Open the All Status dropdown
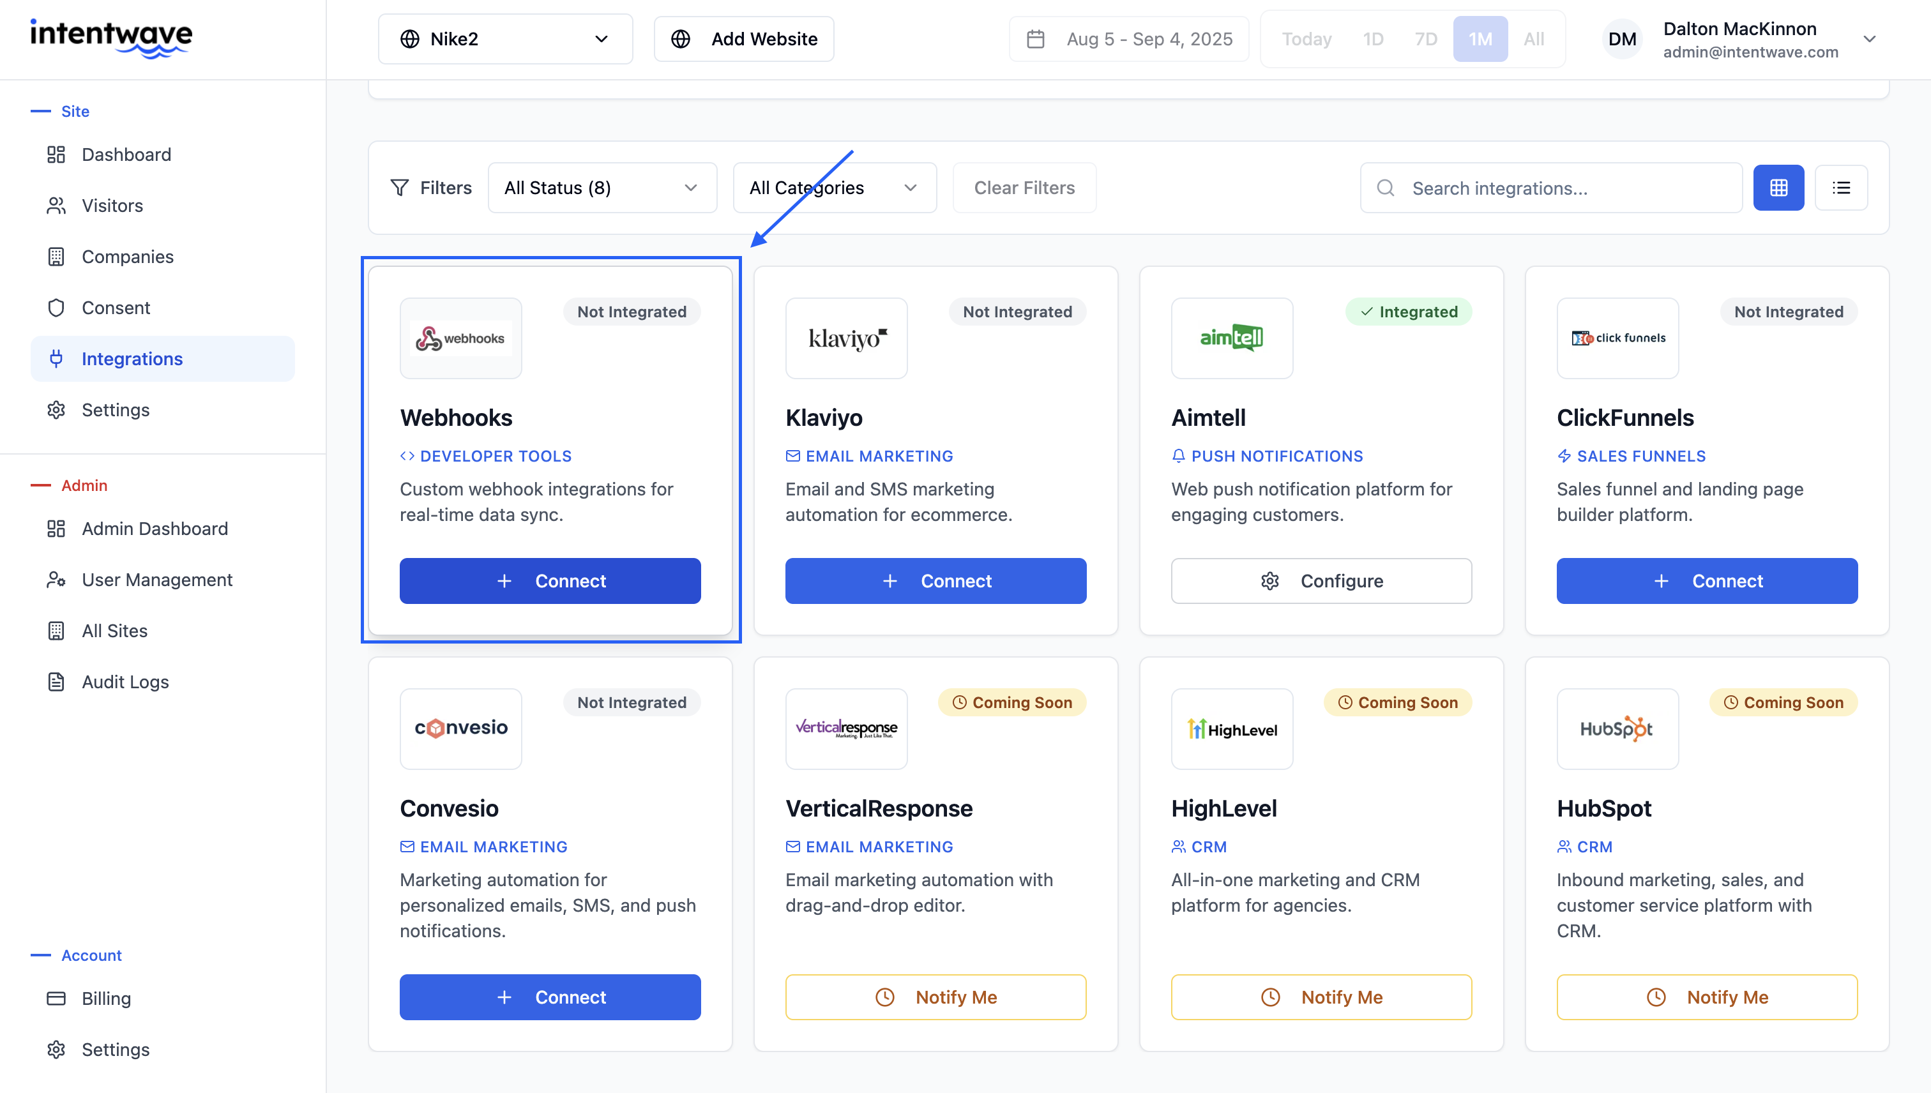The image size is (1931, 1093). coord(602,188)
